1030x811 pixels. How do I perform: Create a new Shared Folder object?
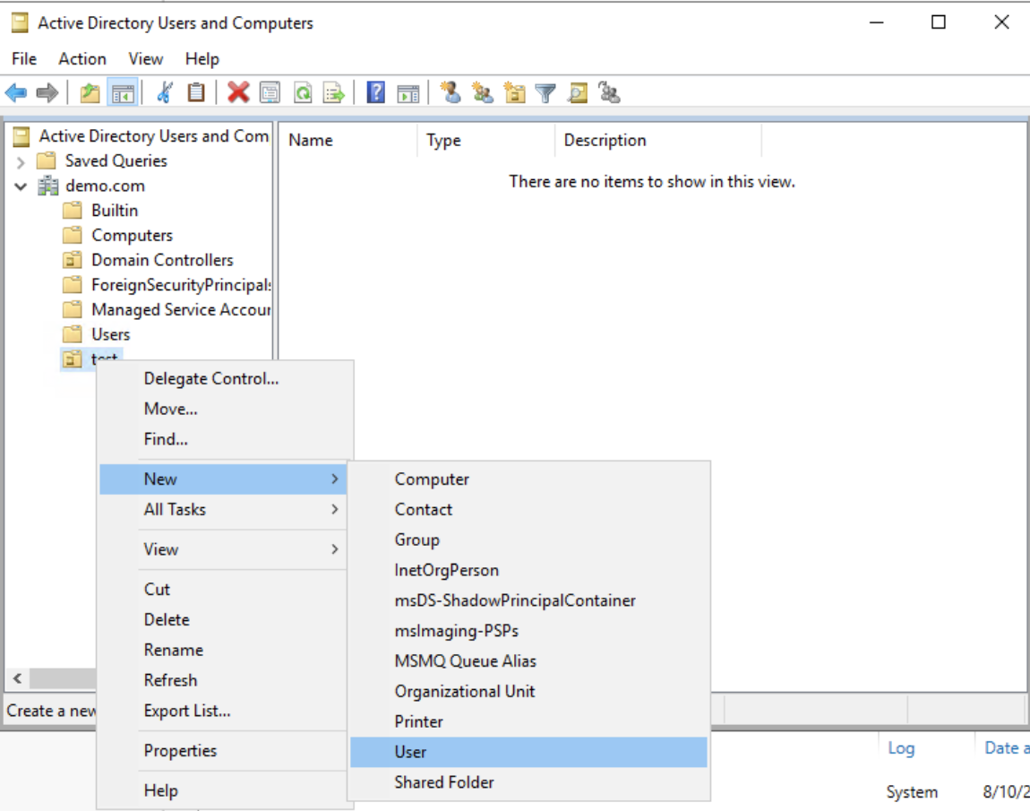point(528,782)
